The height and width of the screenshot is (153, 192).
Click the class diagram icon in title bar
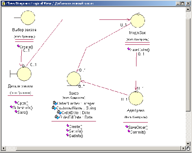4,3
